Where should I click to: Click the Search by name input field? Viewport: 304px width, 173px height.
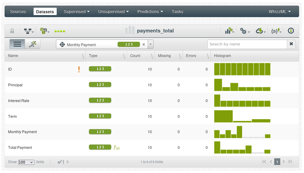click(x=247, y=44)
